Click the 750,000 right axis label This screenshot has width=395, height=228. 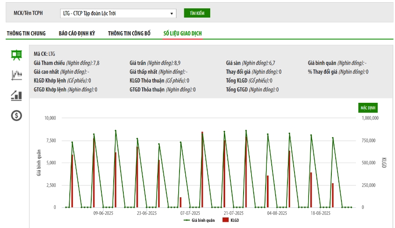369,141
